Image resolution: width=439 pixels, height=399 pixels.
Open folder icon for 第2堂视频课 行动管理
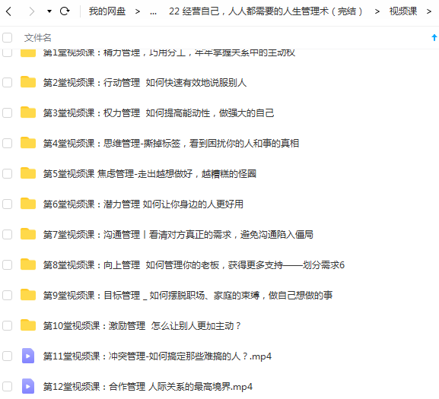pos(28,82)
